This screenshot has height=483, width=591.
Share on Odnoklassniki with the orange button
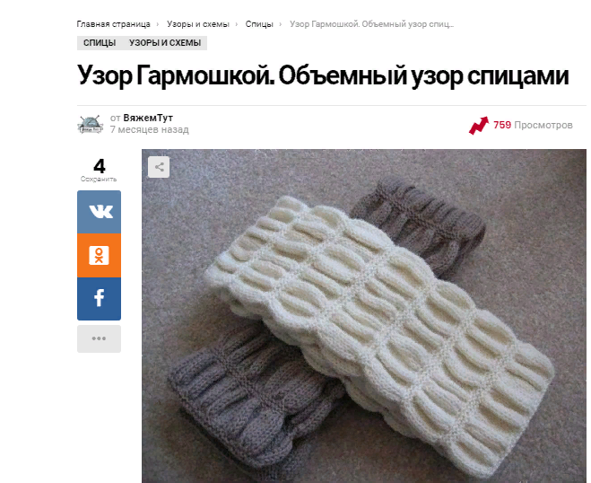pos(100,256)
